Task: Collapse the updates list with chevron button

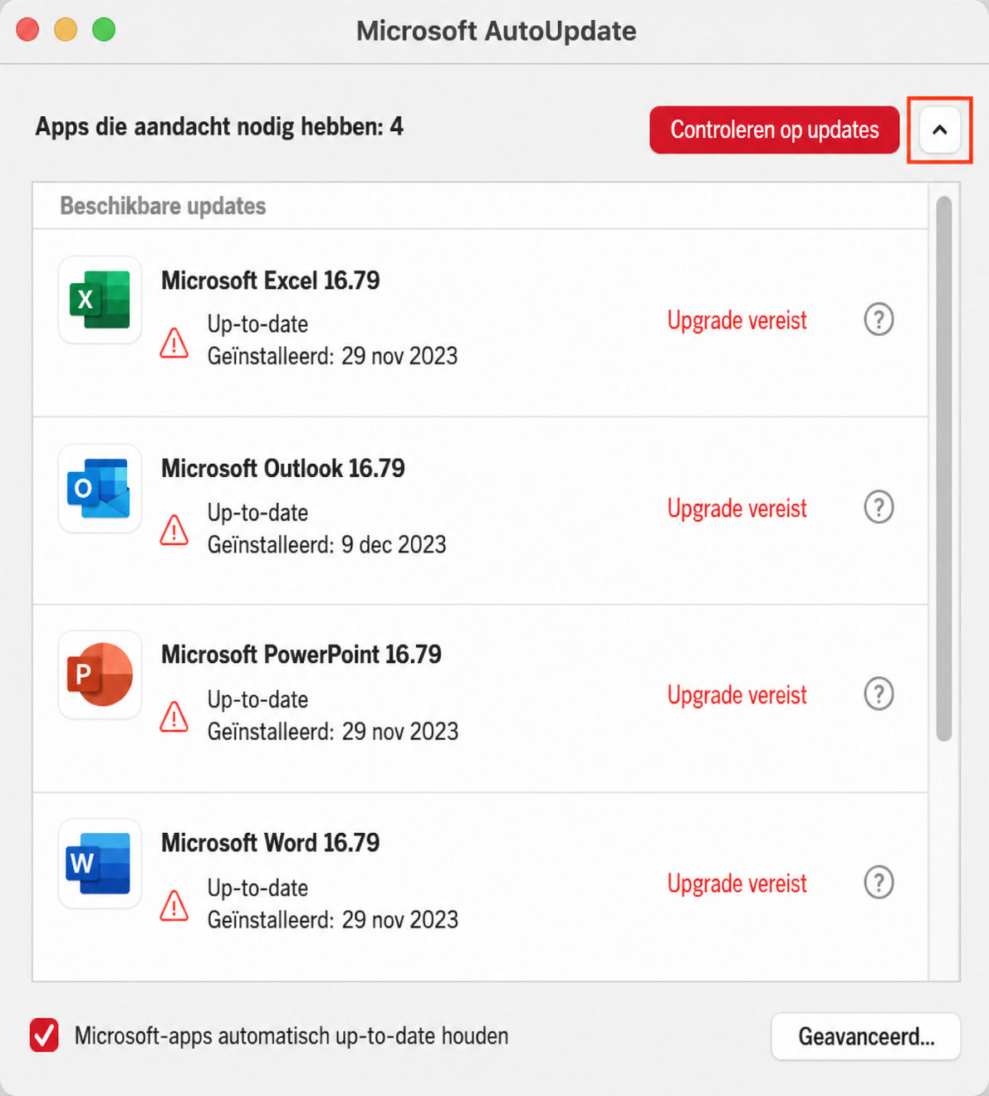Action: [x=939, y=130]
